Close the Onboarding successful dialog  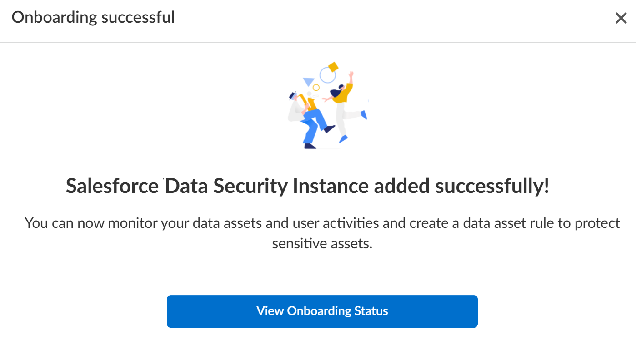pos(621,18)
